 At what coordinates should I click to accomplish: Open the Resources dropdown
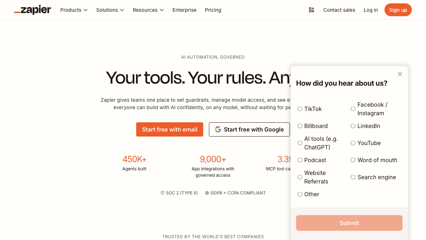tap(148, 10)
